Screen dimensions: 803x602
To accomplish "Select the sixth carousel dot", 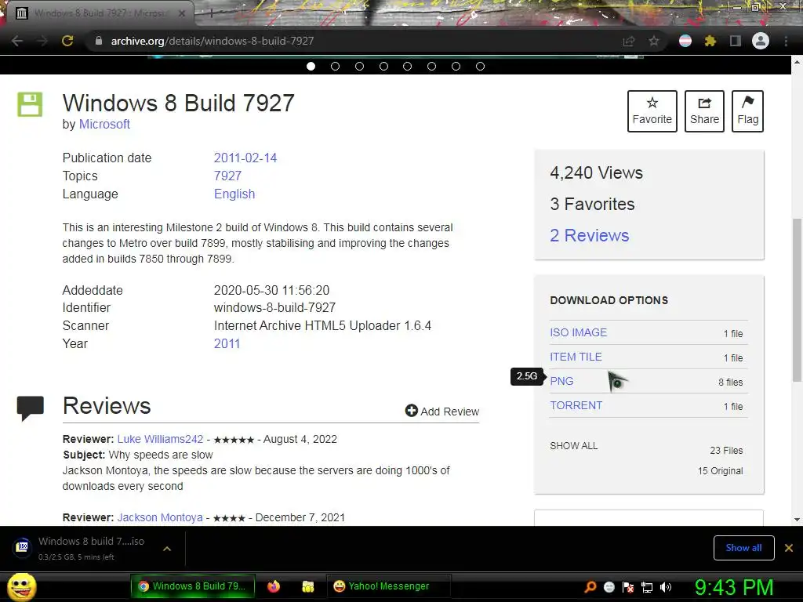I will click(x=432, y=66).
